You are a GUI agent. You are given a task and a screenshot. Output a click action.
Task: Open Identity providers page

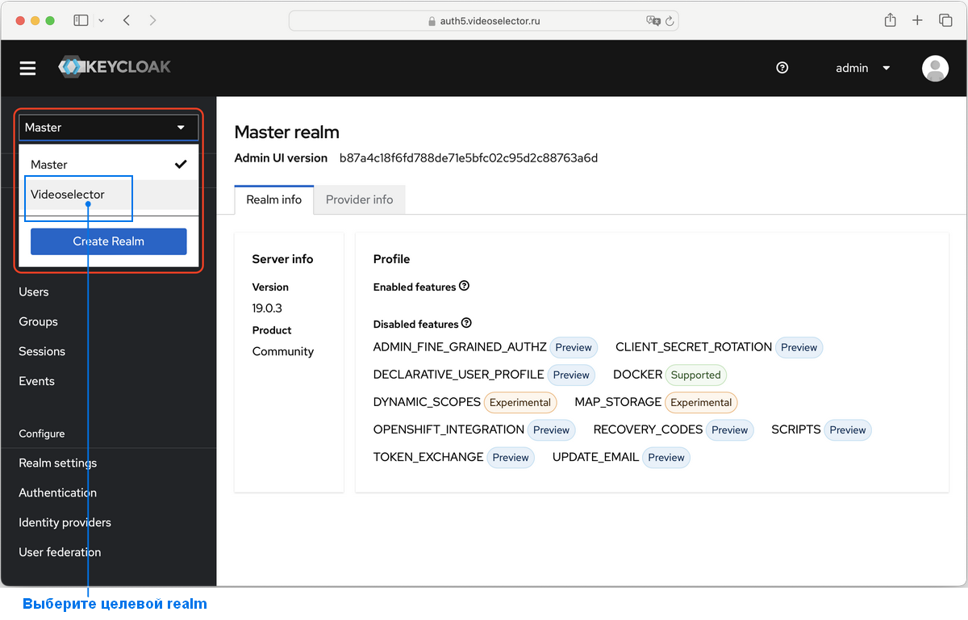pyautogui.click(x=65, y=522)
